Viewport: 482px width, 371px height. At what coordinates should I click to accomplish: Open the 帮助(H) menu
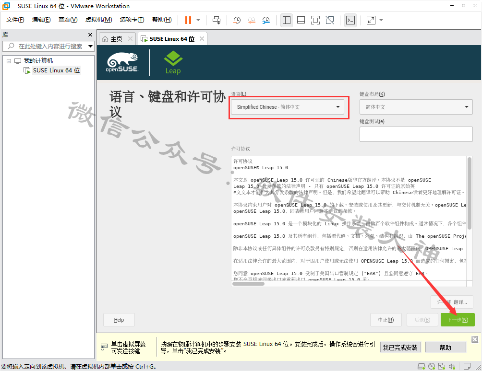[162, 20]
